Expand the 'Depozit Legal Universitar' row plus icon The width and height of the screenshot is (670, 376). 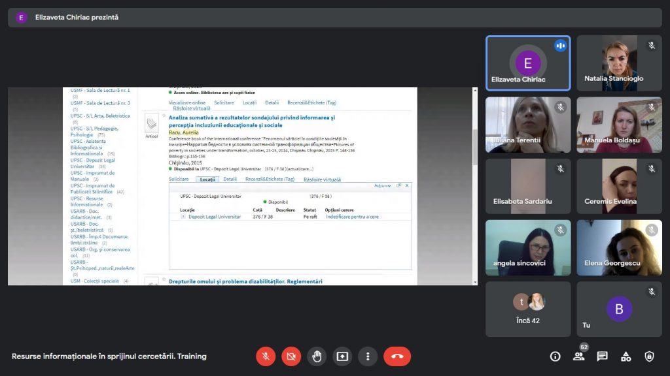coord(183,217)
